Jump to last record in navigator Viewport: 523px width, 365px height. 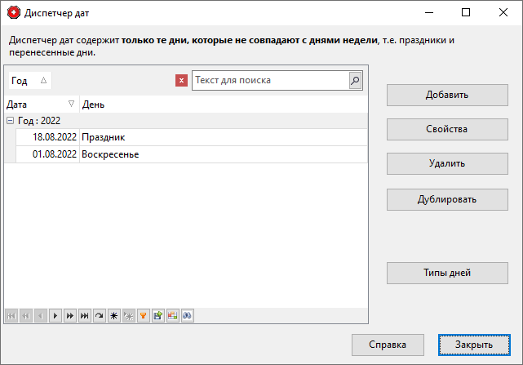coord(84,314)
